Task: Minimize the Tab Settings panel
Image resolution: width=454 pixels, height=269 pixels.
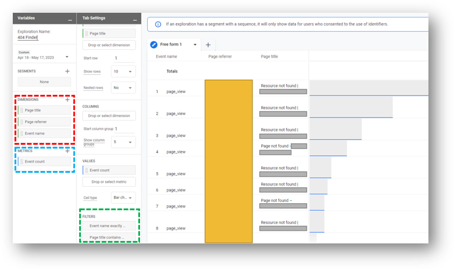Action: click(134, 20)
